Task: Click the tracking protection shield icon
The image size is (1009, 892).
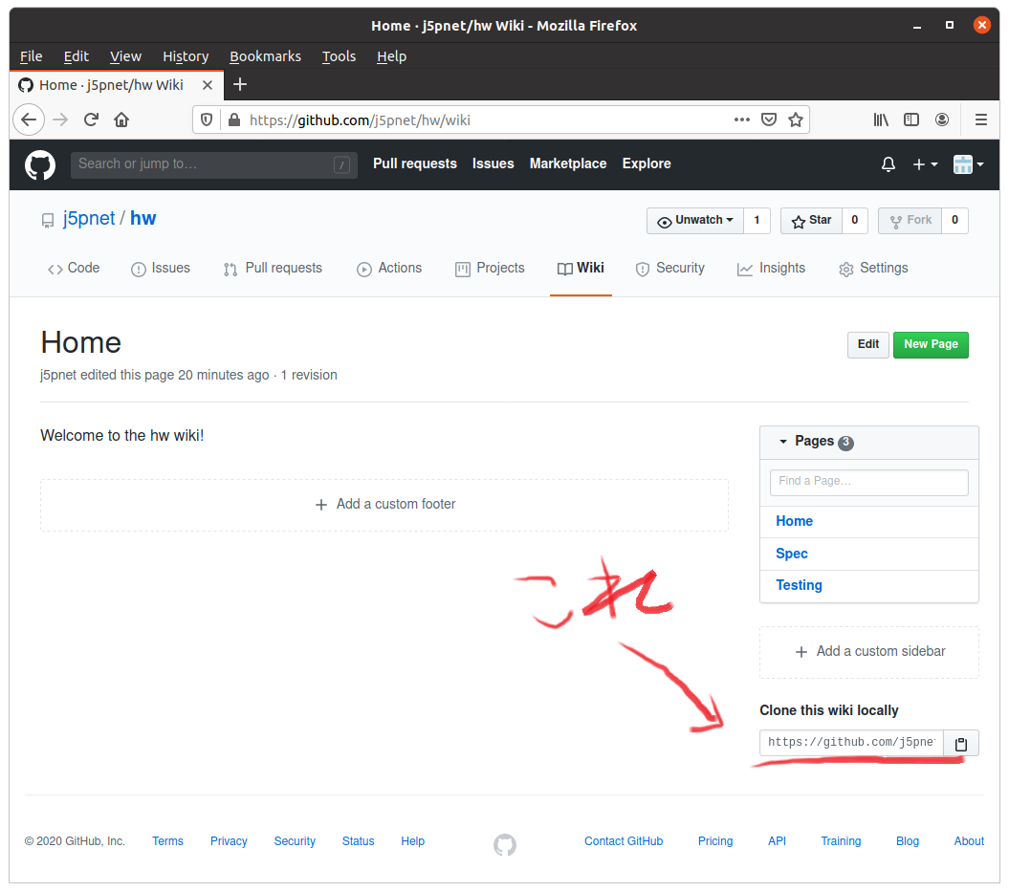Action: (207, 120)
